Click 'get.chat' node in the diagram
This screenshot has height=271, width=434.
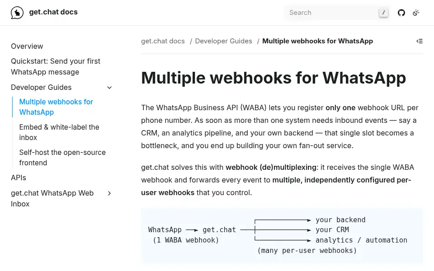[219, 230]
